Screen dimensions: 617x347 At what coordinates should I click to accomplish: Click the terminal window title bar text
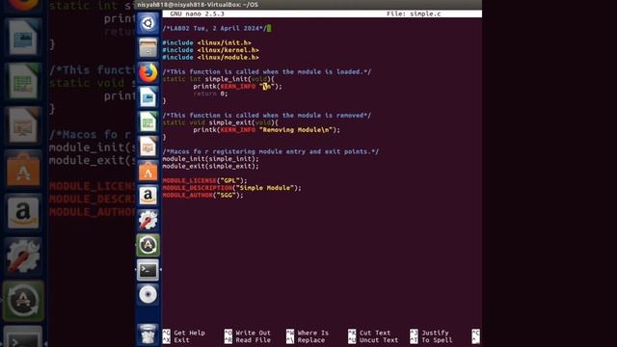[198, 5]
